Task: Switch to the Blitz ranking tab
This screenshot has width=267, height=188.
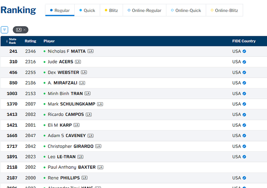Action: pyautogui.click(x=111, y=10)
